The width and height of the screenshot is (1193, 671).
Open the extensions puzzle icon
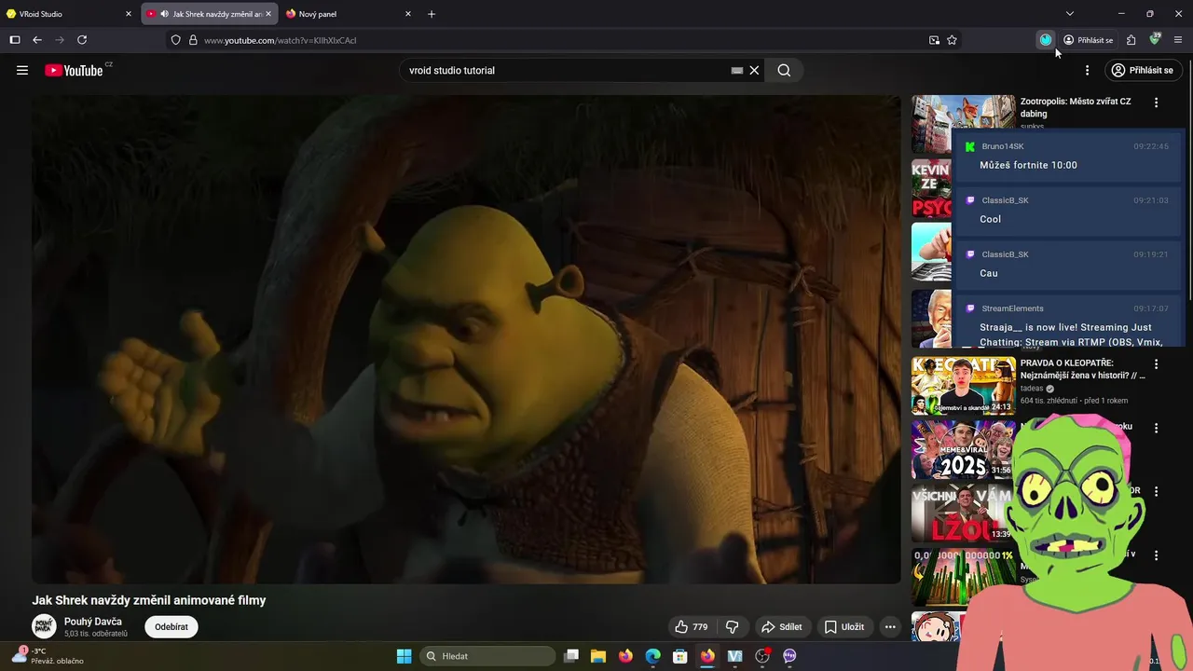pos(1131,40)
